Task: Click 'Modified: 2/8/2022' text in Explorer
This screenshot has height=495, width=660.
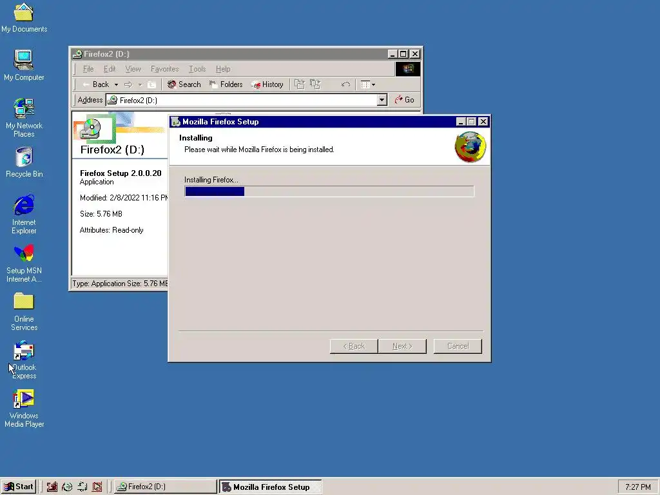Action: (124, 198)
